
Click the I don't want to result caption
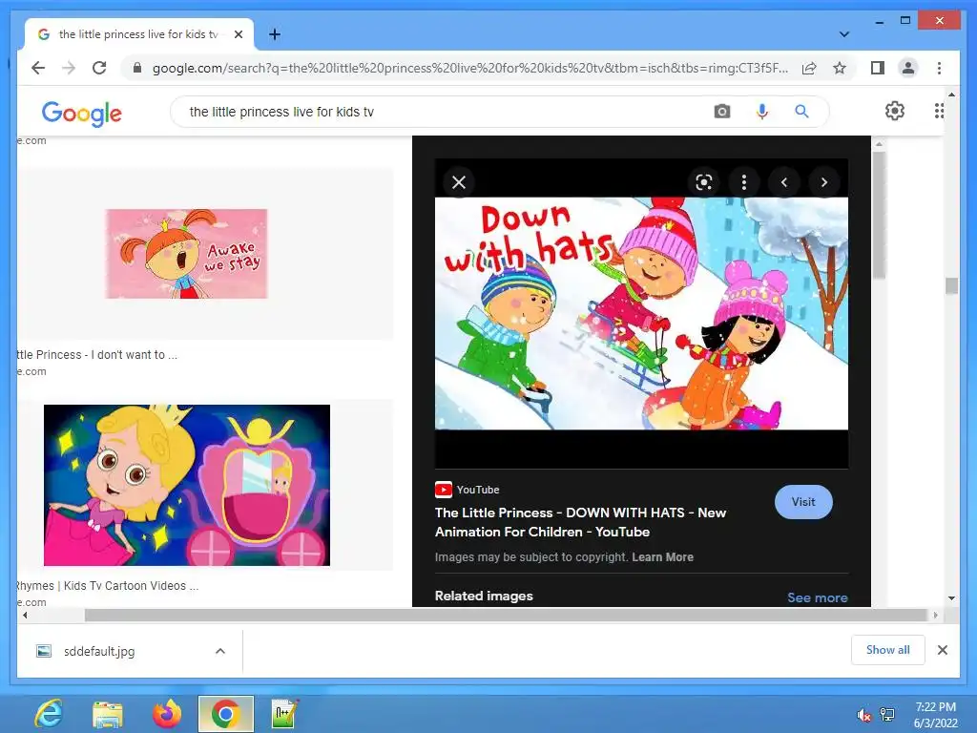(97, 355)
